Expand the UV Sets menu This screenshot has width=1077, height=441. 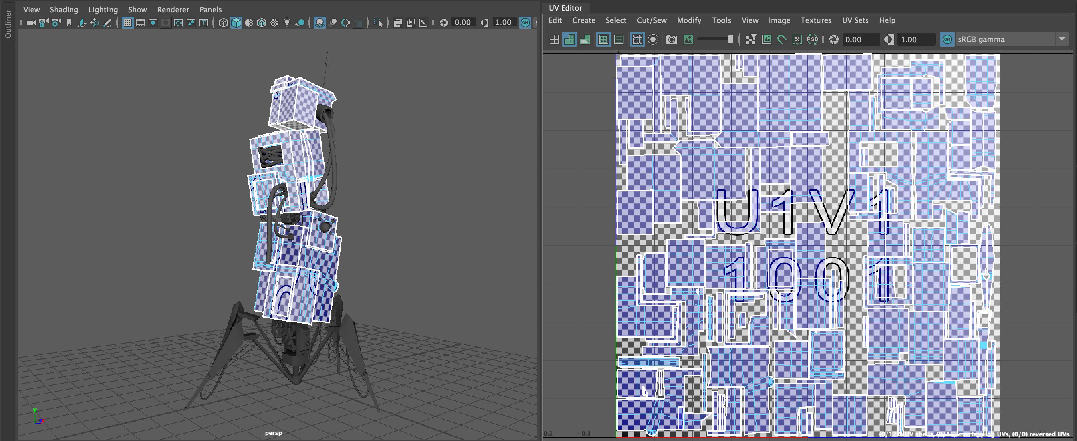(x=855, y=20)
